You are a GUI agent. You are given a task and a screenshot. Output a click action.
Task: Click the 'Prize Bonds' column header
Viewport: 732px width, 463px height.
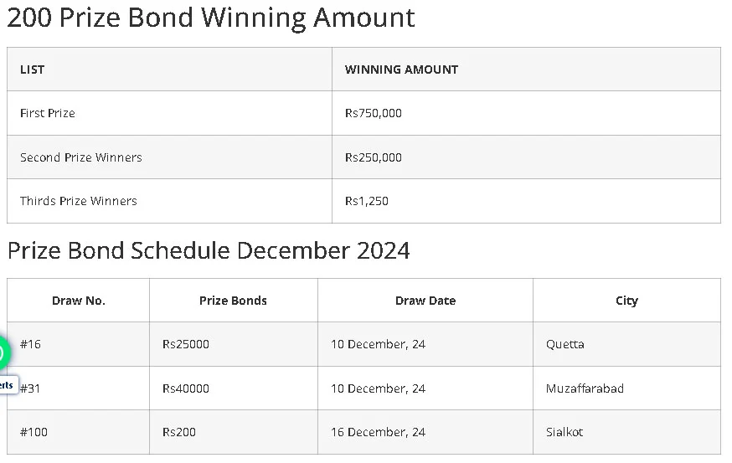click(233, 301)
